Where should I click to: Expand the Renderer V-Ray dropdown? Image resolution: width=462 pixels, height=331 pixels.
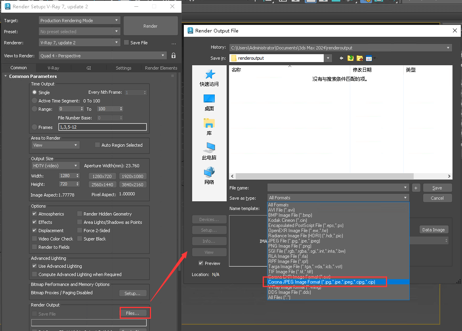coord(80,43)
